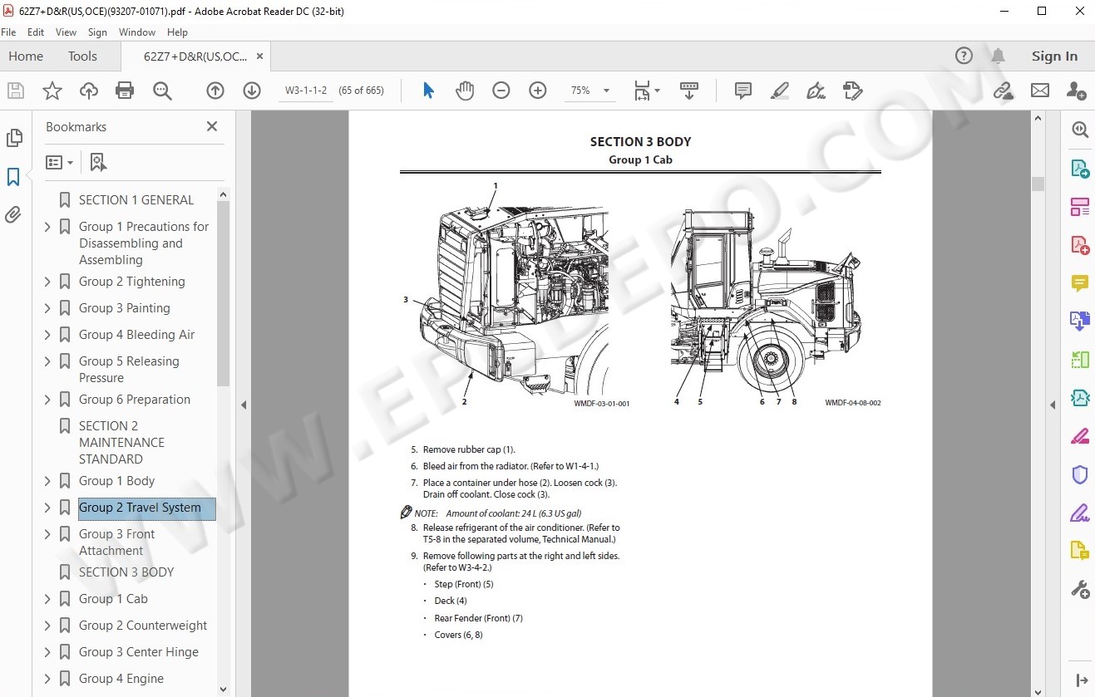Open the notifications bell
Screen dimensions: 1095x697
coord(998,56)
